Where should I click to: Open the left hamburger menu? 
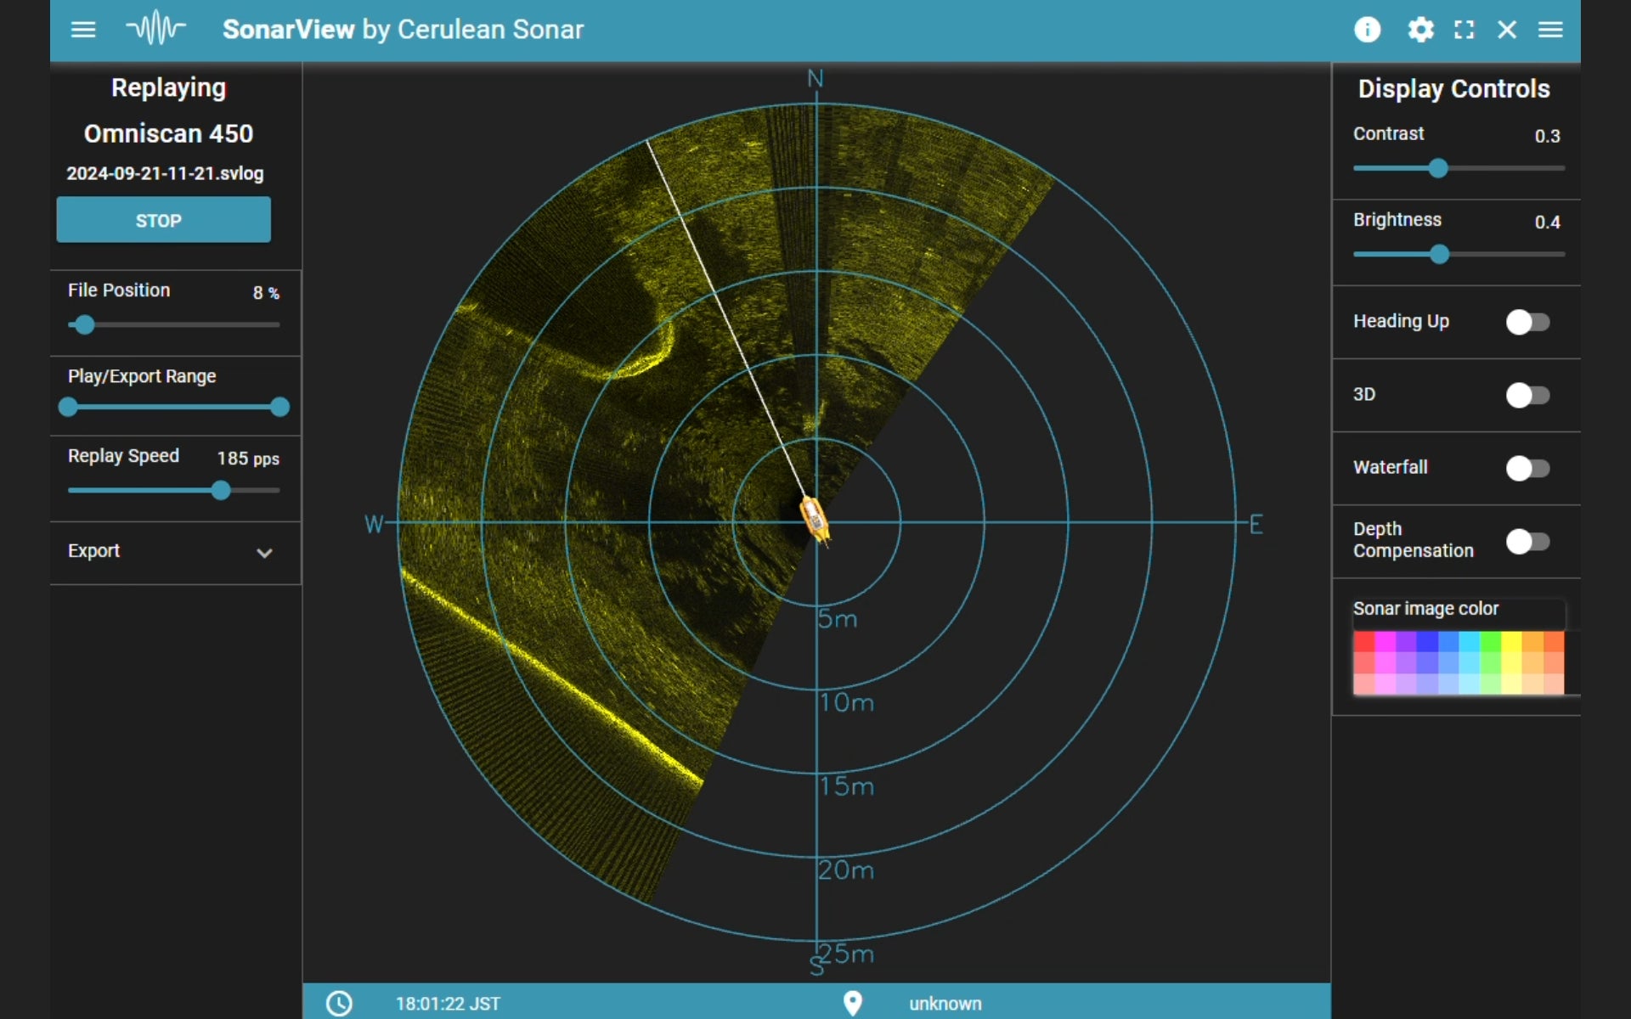[x=82, y=30]
